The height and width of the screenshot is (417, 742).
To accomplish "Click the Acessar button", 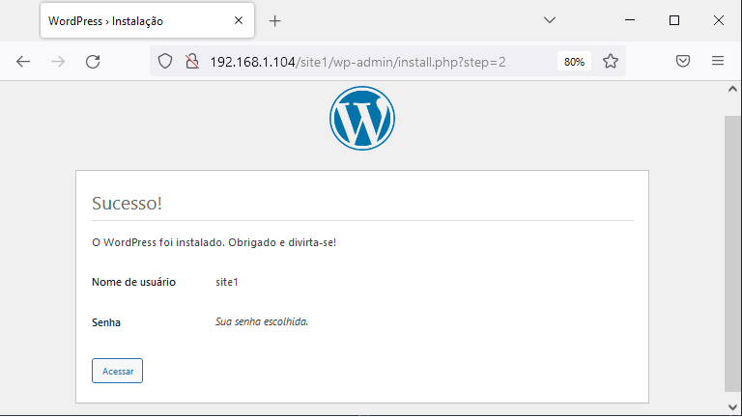I will [x=117, y=371].
